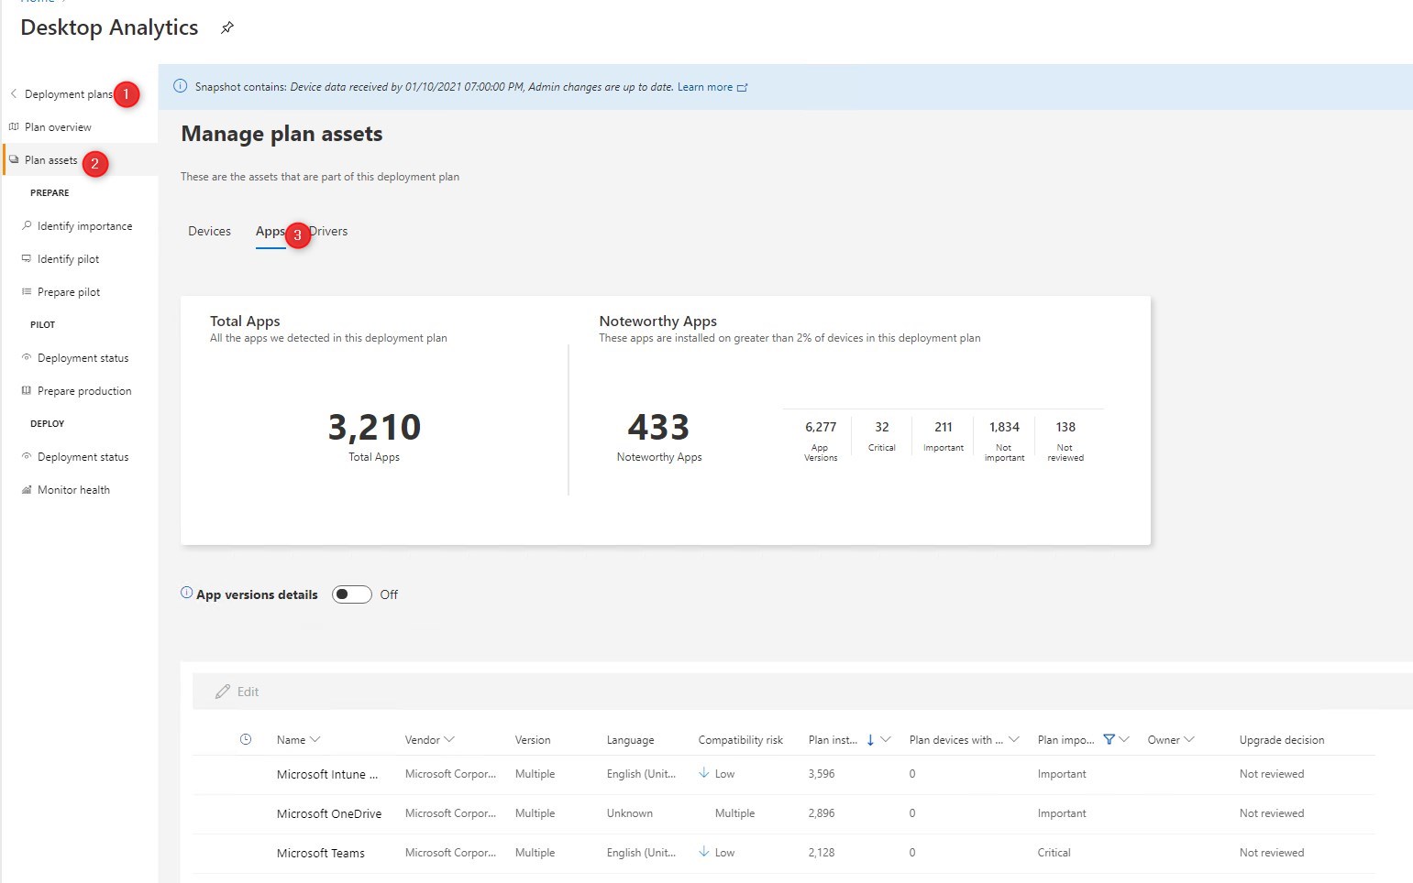Open Identify importance page
Image resolution: width=1413 pixels, height=883 pixels.
tap(84, 226)
